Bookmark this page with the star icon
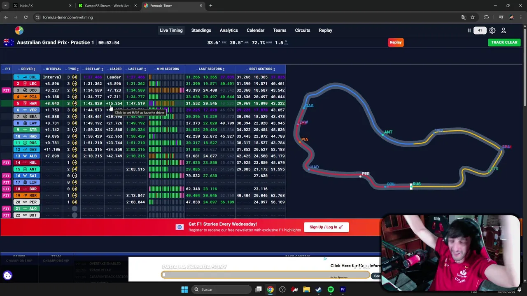Image resolution: width=527 pixels, height=296 pixels. pos(473,17)
